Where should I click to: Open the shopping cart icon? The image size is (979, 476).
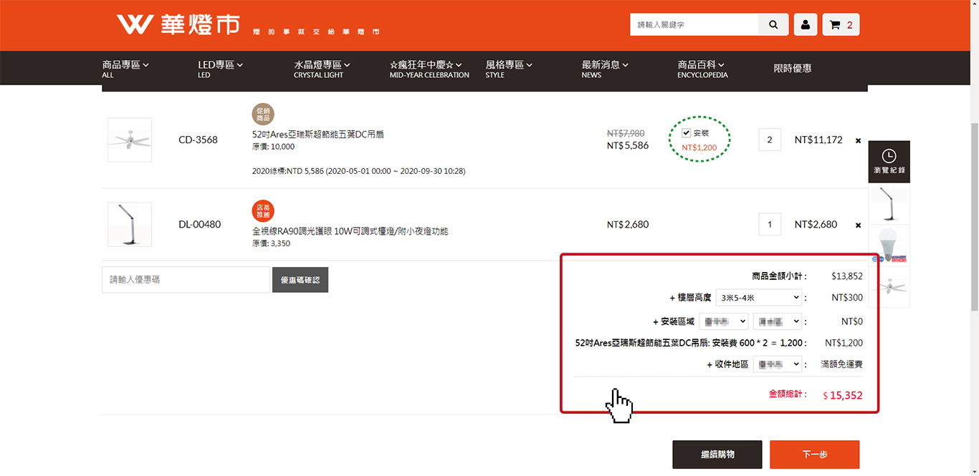pos(841,24)
